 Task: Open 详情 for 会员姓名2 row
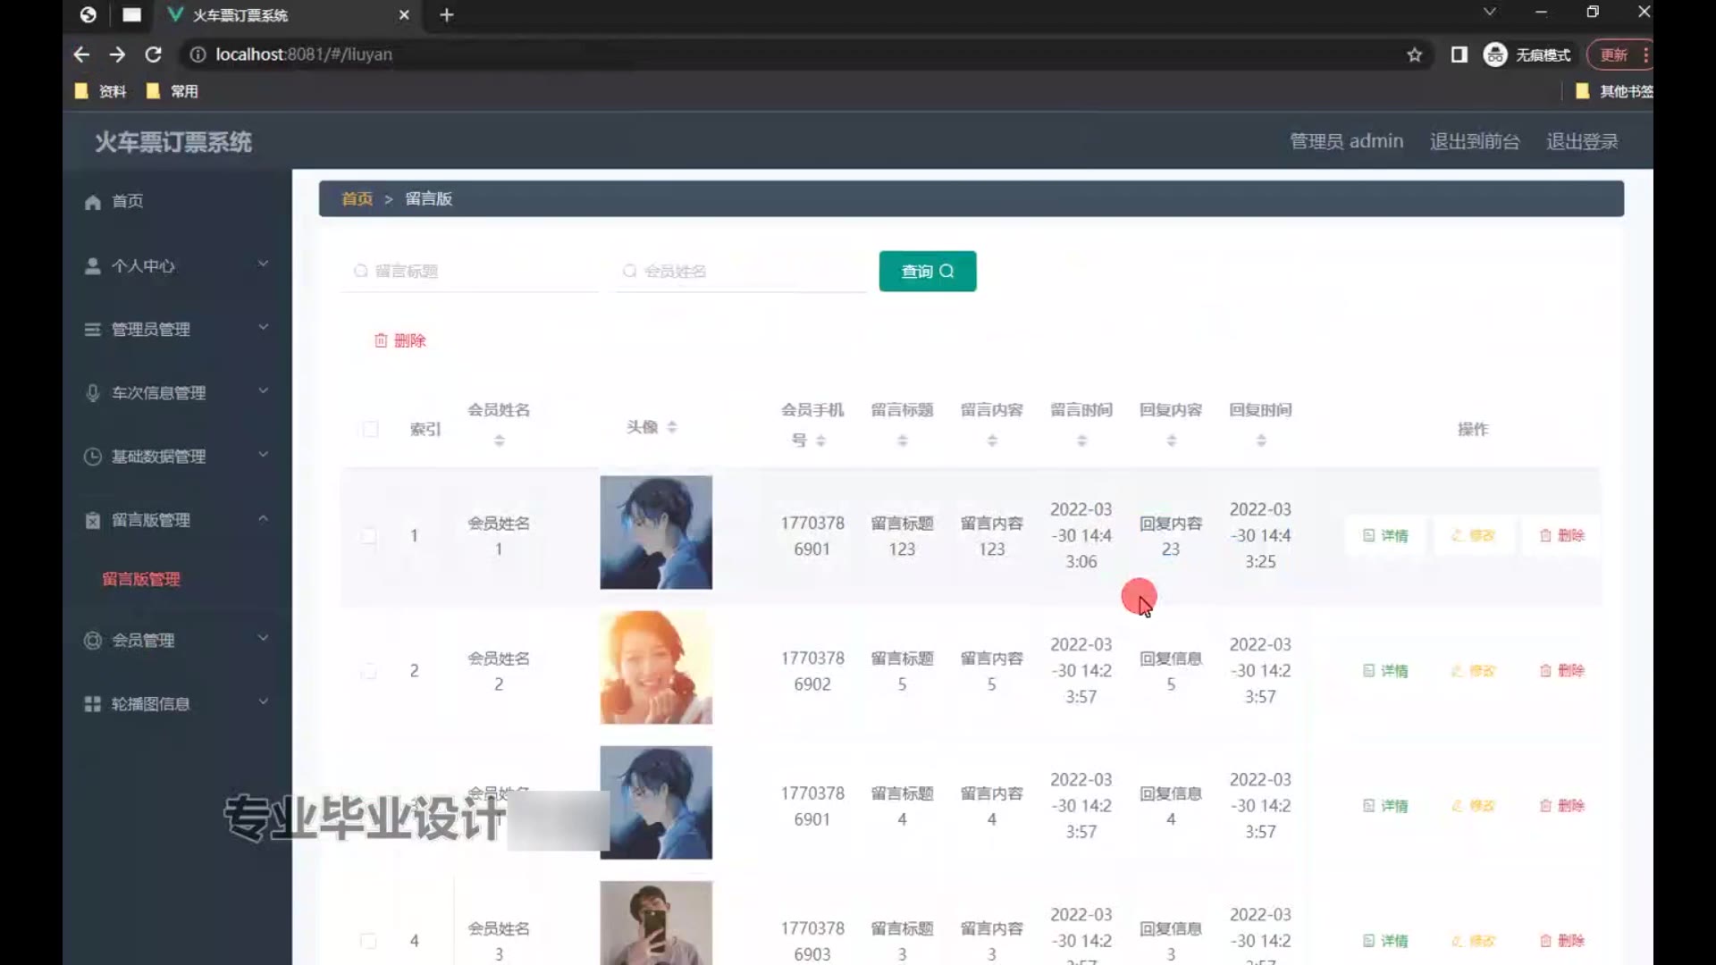[1385, 671]
